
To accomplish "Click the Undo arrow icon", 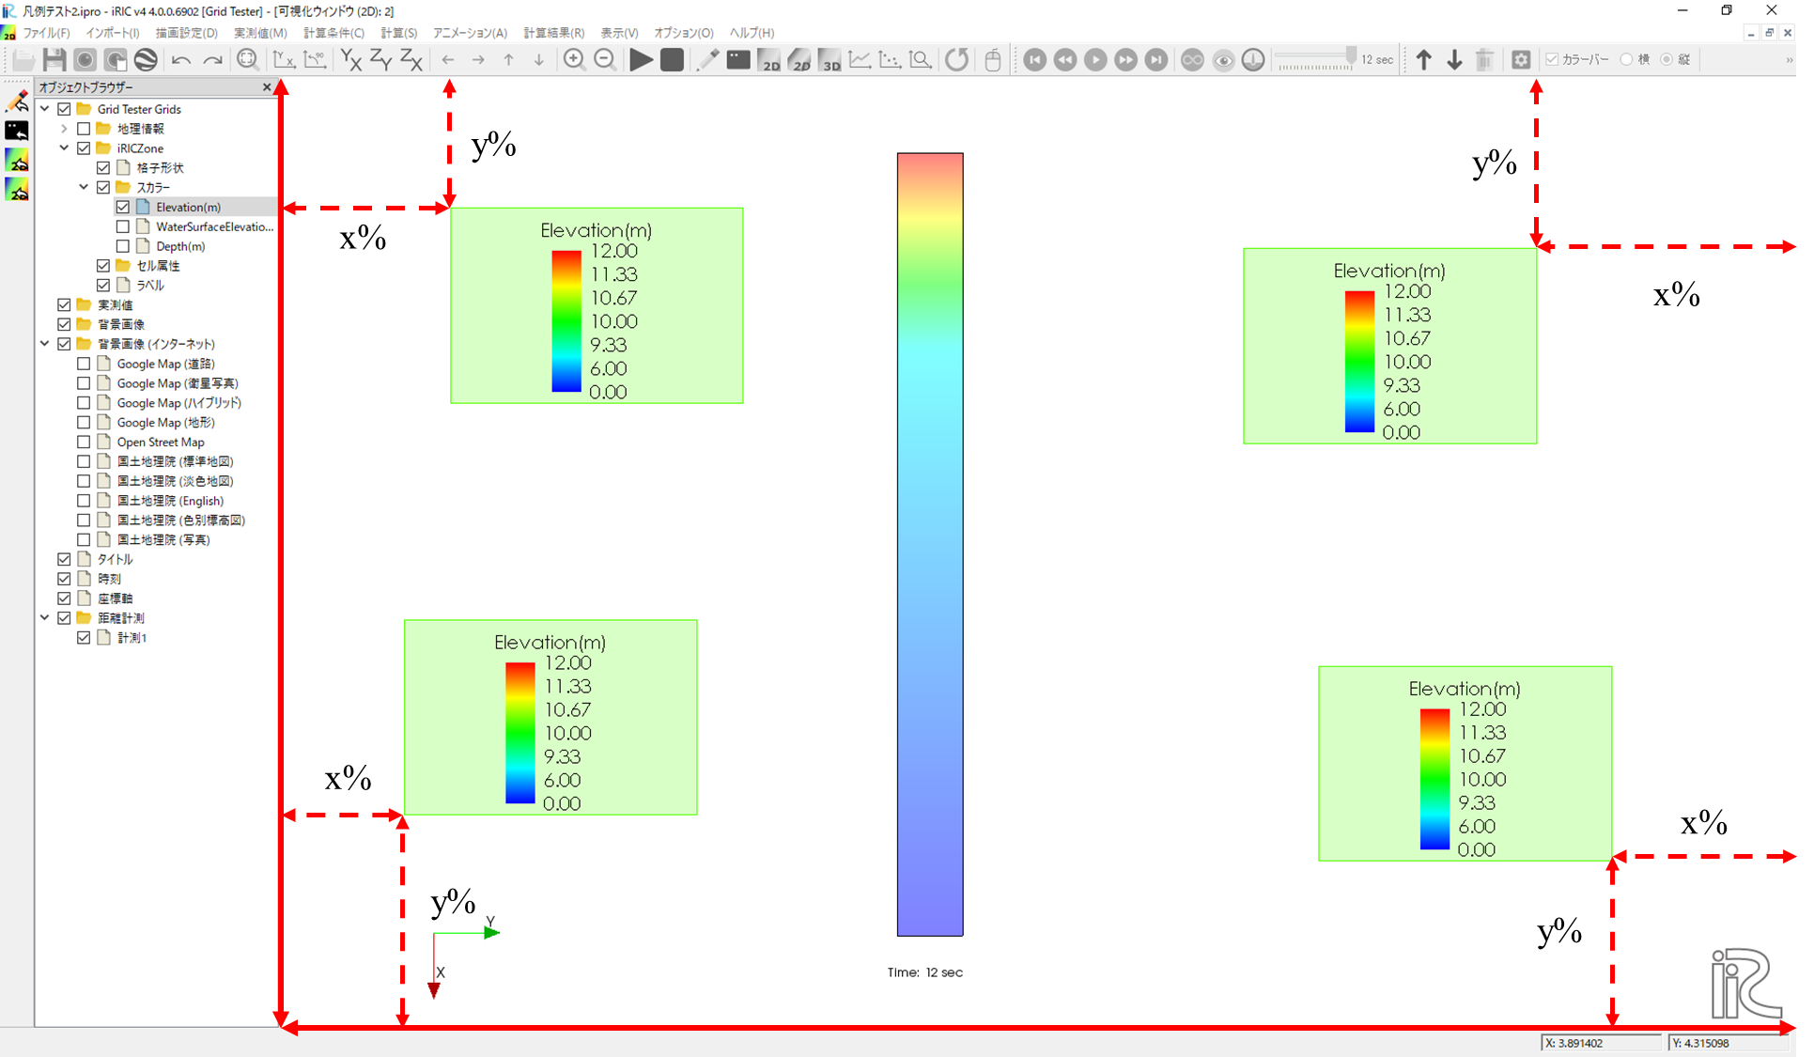I will pyautogui.click(x=181, y=60).
